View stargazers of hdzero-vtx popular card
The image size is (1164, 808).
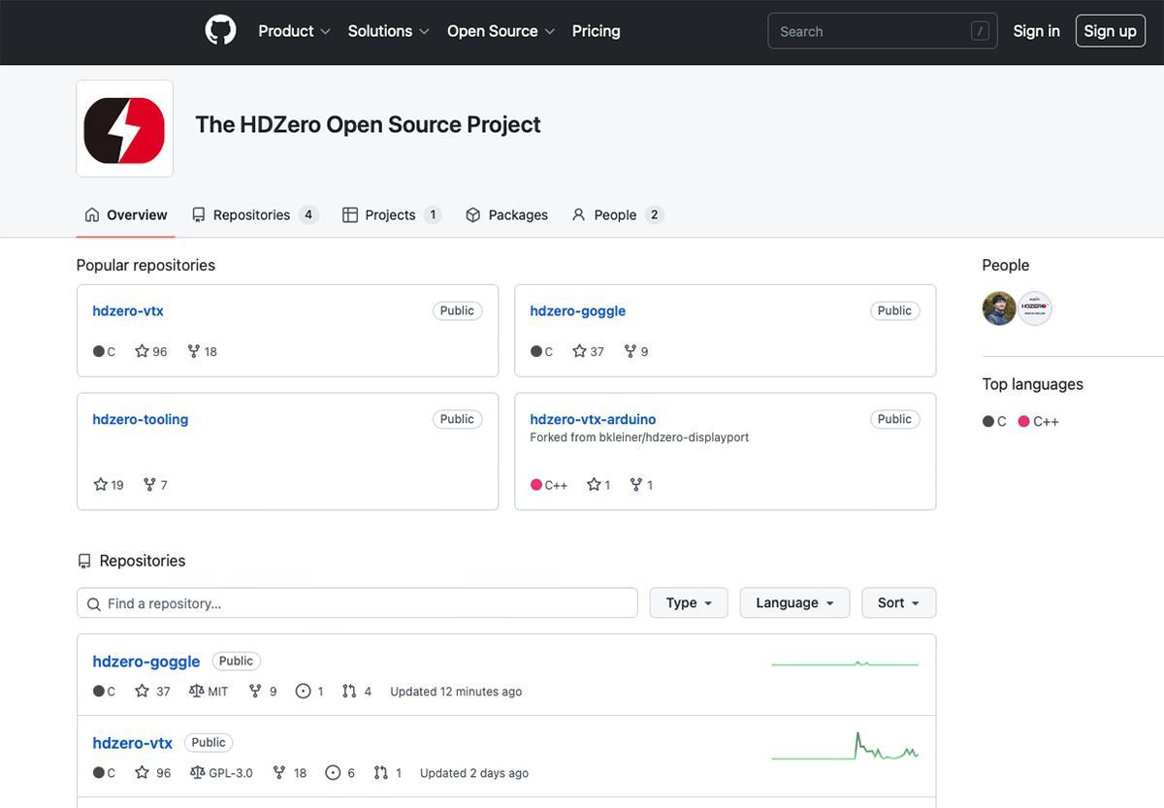click(151, 352)
